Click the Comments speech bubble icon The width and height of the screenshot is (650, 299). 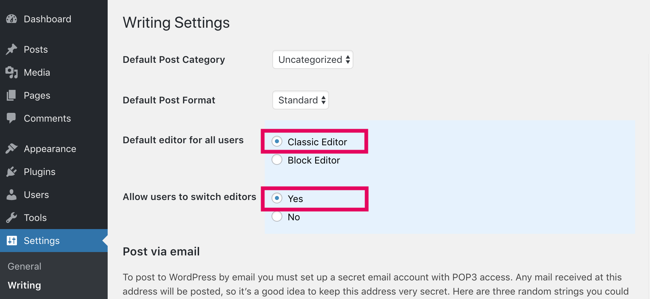[x=11, y=118]
